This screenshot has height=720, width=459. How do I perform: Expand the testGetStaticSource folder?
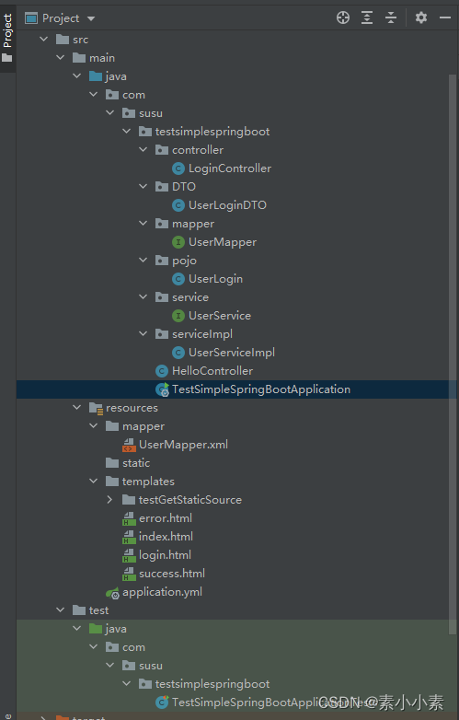[109, 499]
